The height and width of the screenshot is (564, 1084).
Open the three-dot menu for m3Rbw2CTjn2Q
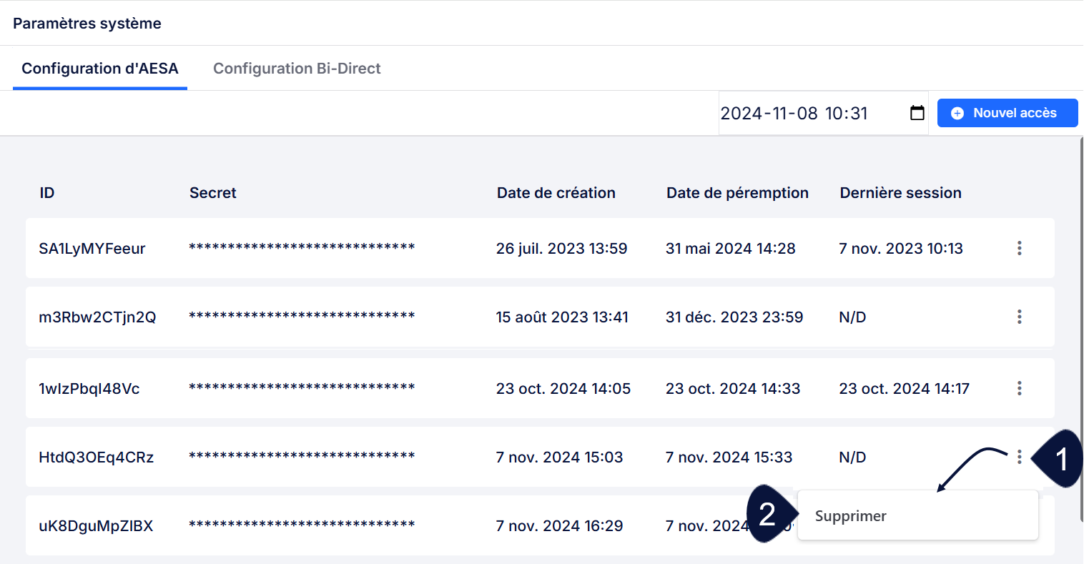(1019, 317)
